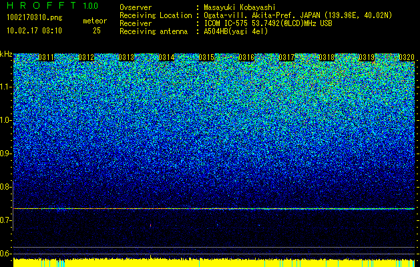Click the Receiving Location label
This screenshot has width=420, height=267.
pos(156,15)
